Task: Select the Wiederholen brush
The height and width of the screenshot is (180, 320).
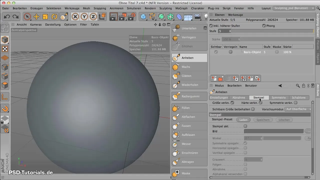Action: pyautogui.click(x=189, y=85)
